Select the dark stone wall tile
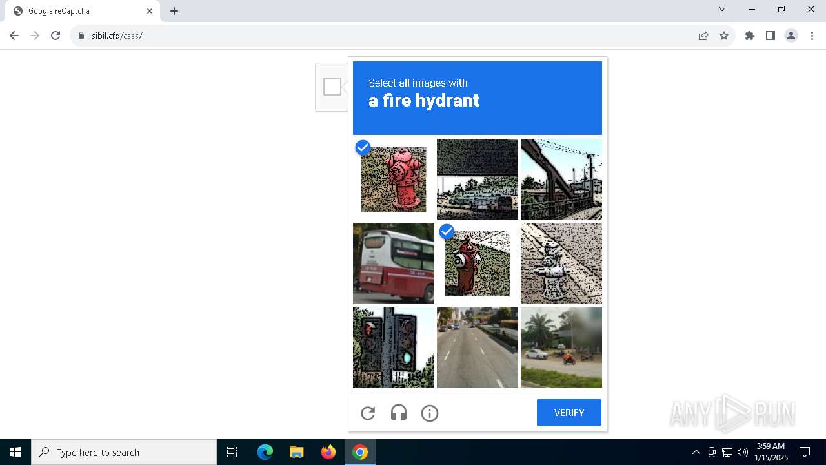Viewport: 826px width, 465px height. (478, 180)
